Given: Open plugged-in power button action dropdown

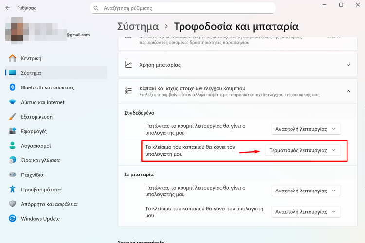Looking at the screenshot, I should [x=306, y=129].
